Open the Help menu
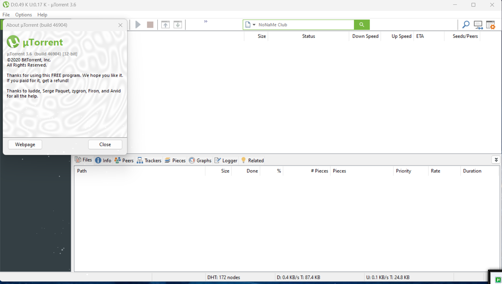 [42, 15]
